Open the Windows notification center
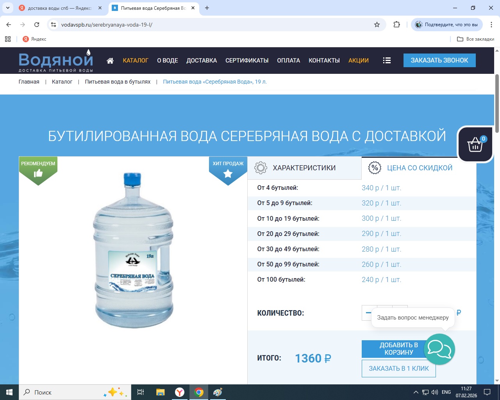The height and width of the screenshot is (400, 500). [487, 392]
